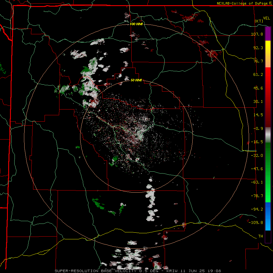Click the -109.8 velocity scale value
The width and height of the screenshot is (273, 273).
click(256, 223)
